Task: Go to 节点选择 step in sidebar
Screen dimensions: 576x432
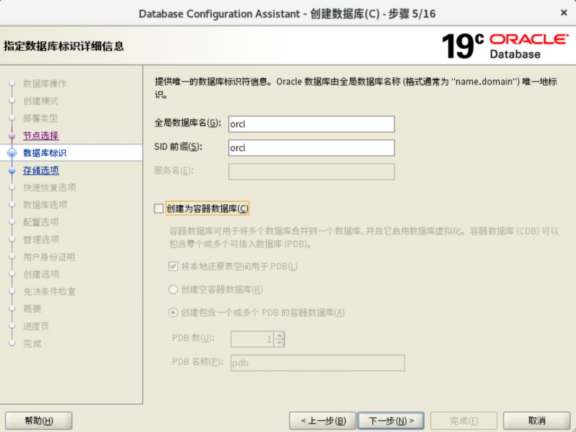Action: point(41,136)
